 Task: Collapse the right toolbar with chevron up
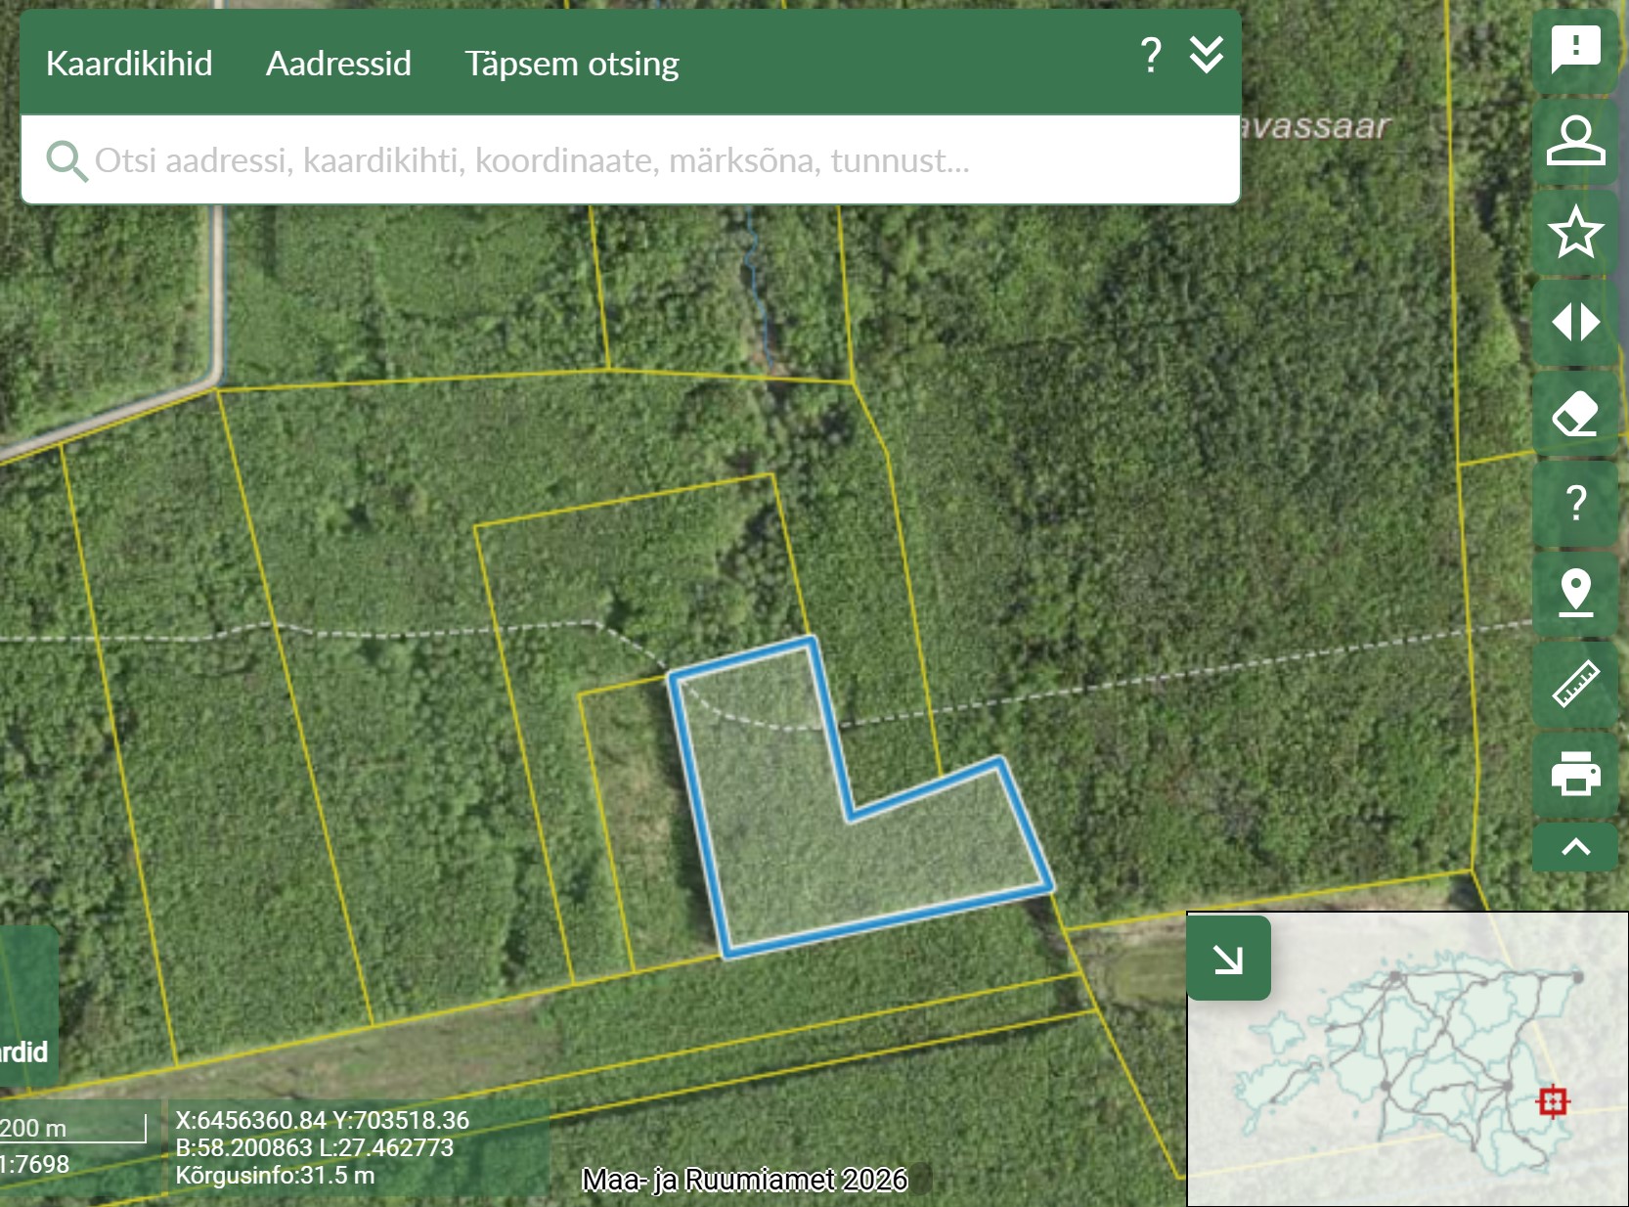(x=1575, y=847)
